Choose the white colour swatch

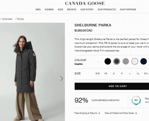click(x=135, y=61)
